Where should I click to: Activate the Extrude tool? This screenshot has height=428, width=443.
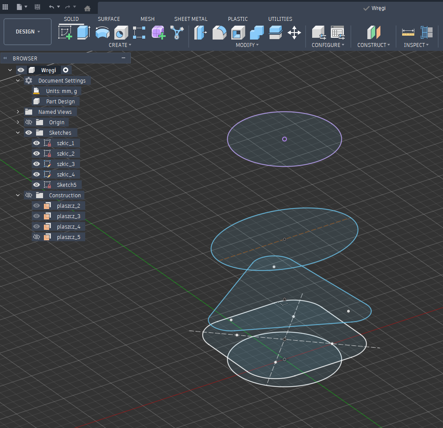tap(83, 33)
